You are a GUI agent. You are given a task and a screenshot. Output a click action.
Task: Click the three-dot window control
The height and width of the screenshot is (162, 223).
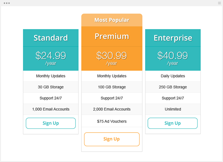click(x=7, y=3)
